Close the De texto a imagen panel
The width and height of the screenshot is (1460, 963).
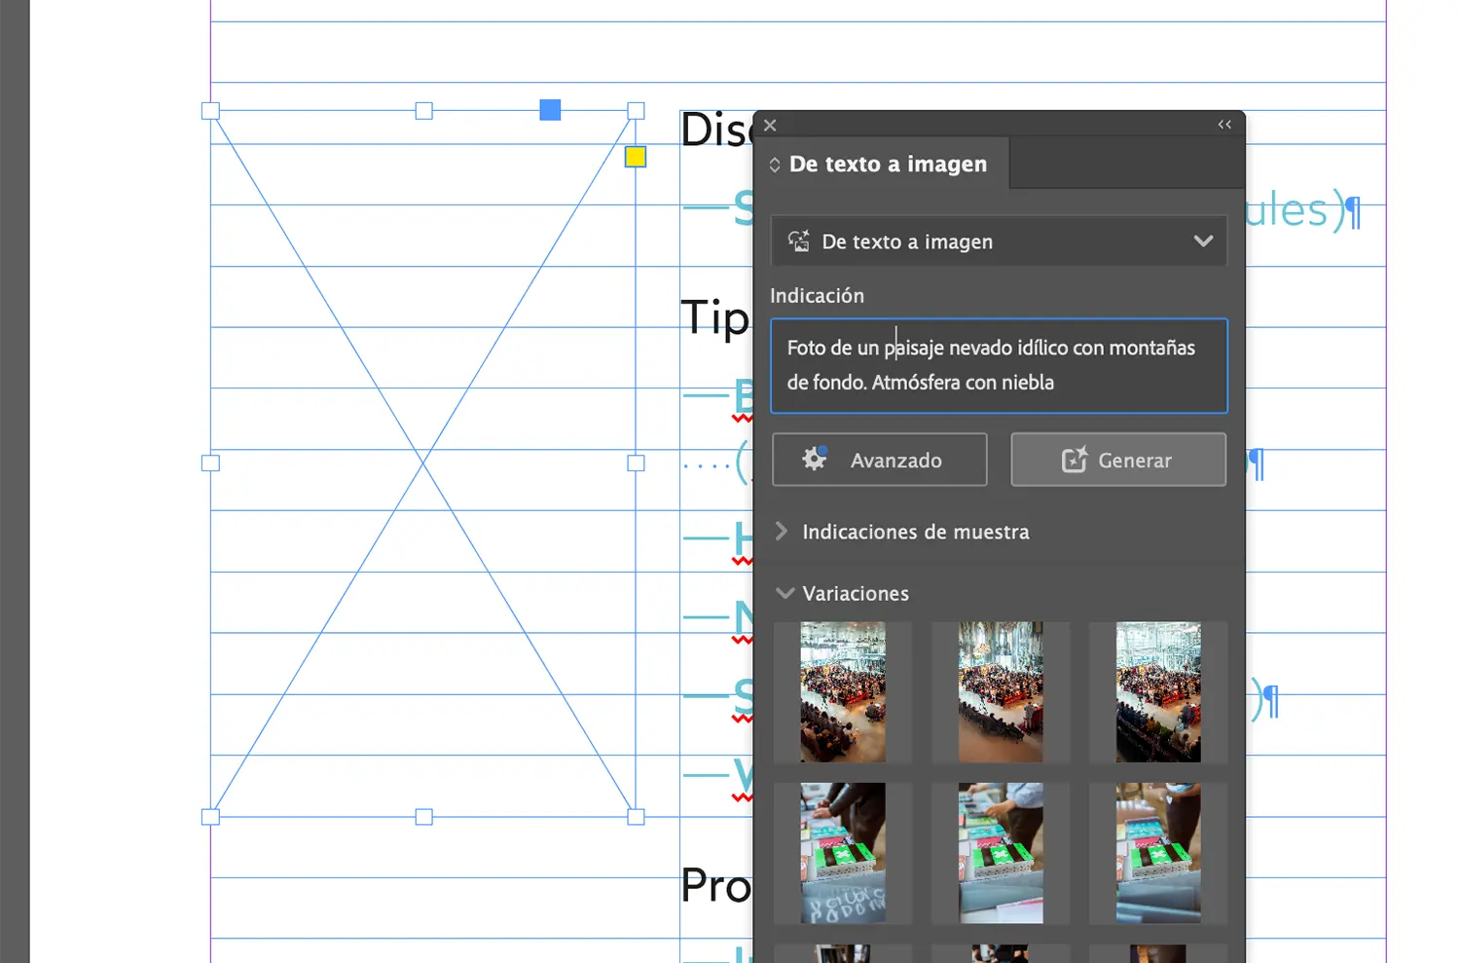click(770, 126)
